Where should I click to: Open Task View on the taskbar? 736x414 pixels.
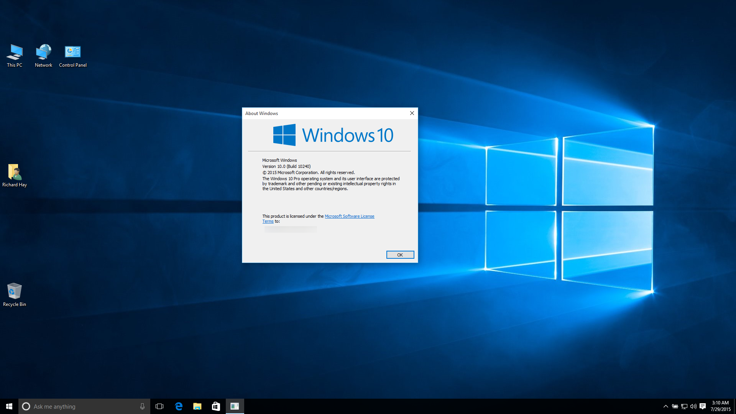(159, 406)
